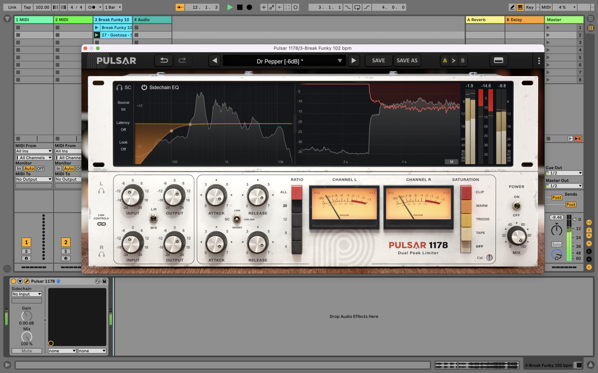Open the Cue Out 1/2 dropdown

point(564,173)
